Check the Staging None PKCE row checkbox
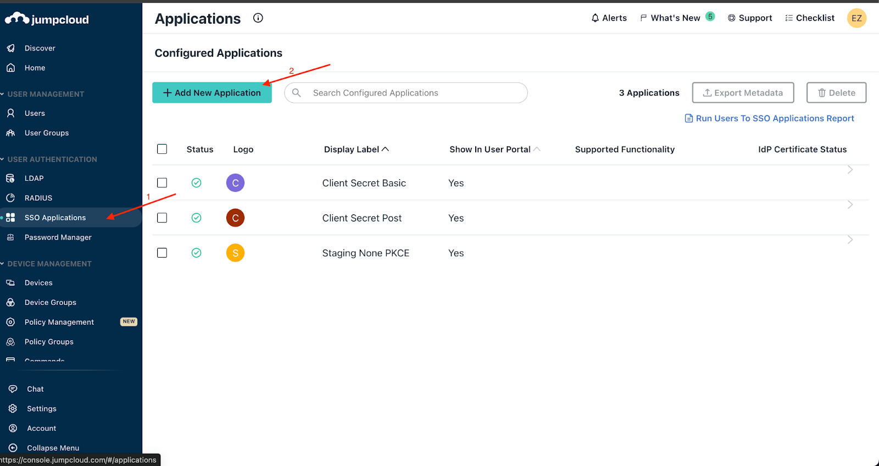Viewport: 879px width, 466px height. (162, 253)
